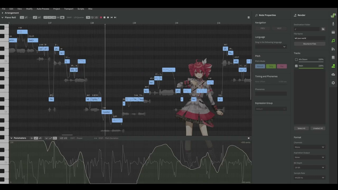Select the pointer tool in Parameters panel

pyautogui.click(x=32, y=138)
